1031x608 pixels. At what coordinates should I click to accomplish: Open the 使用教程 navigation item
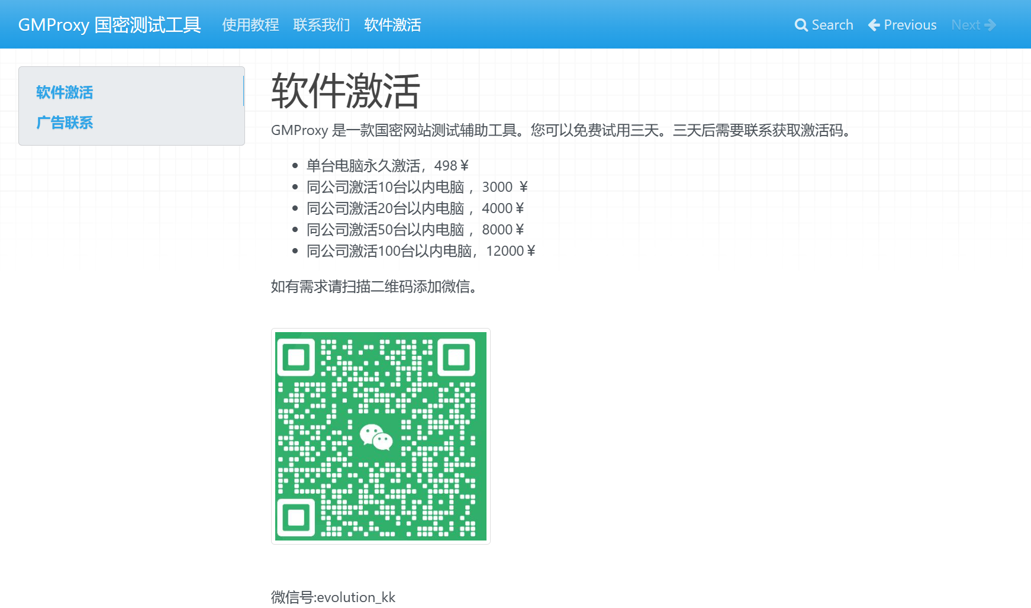point(250,25)
